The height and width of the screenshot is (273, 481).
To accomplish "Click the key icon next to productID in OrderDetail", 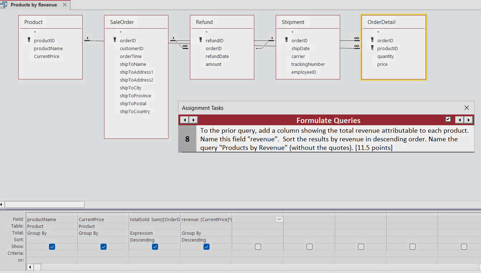I will pyautogui.click(x=372, y=48).
